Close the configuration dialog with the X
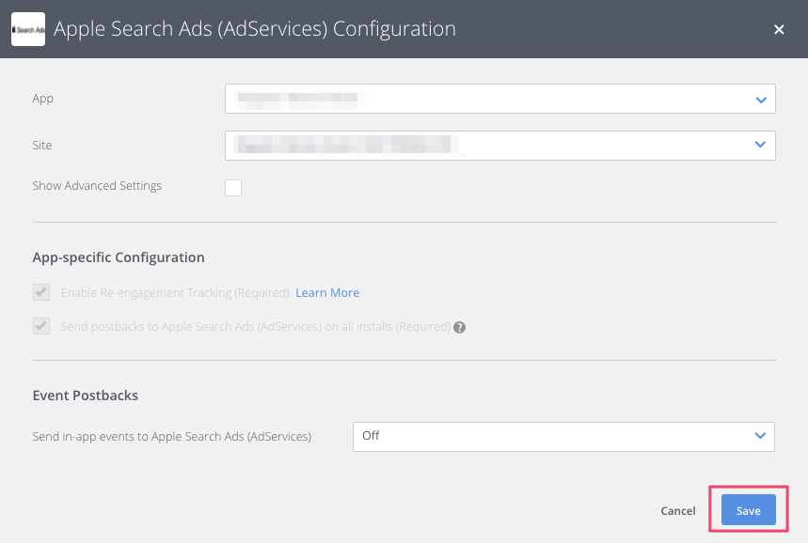808x543 pixels. [779, 30]
